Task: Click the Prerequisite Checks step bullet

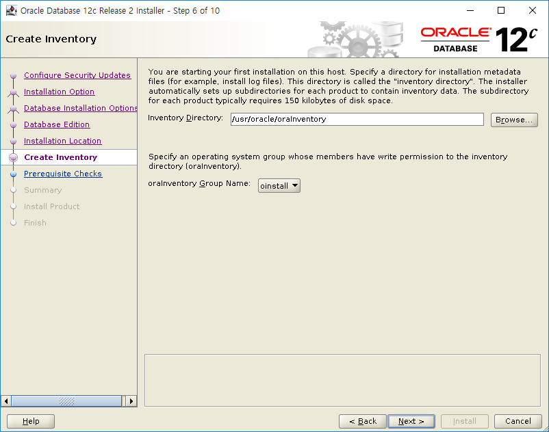Action: [x=13, y=174]
